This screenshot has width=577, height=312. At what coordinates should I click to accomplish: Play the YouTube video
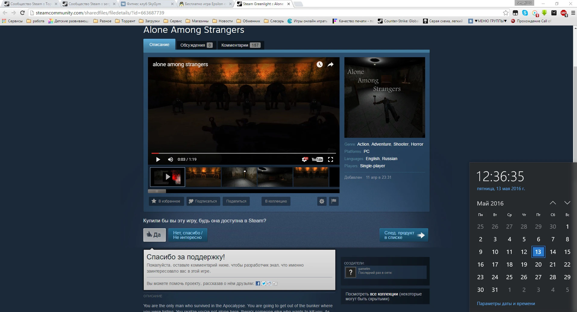[x=158, y=159]
